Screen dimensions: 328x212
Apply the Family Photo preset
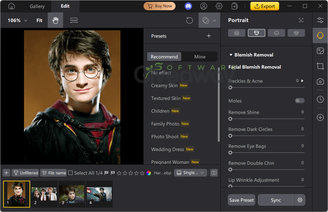click(165, 124)
